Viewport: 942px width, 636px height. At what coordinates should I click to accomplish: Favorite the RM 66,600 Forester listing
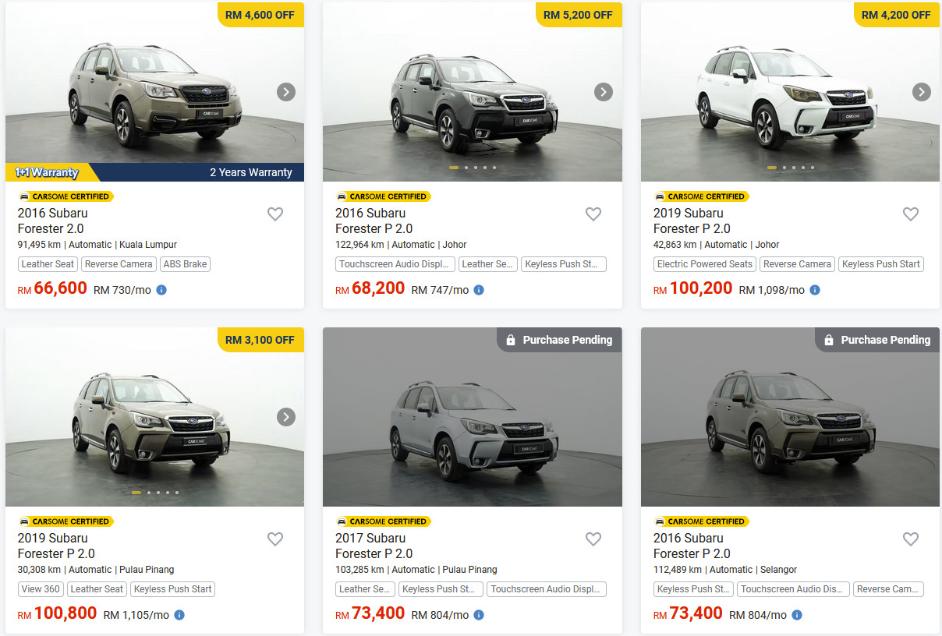275,214
